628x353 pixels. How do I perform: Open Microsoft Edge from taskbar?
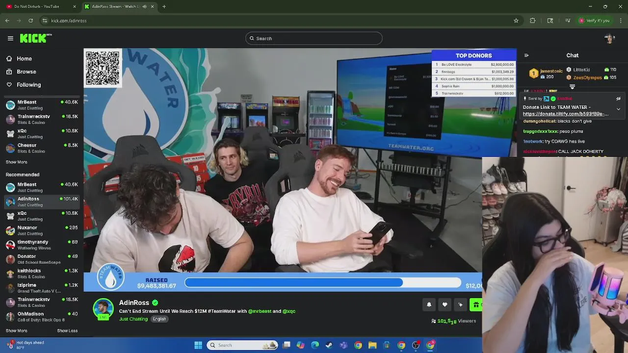[x=315, y=345]
